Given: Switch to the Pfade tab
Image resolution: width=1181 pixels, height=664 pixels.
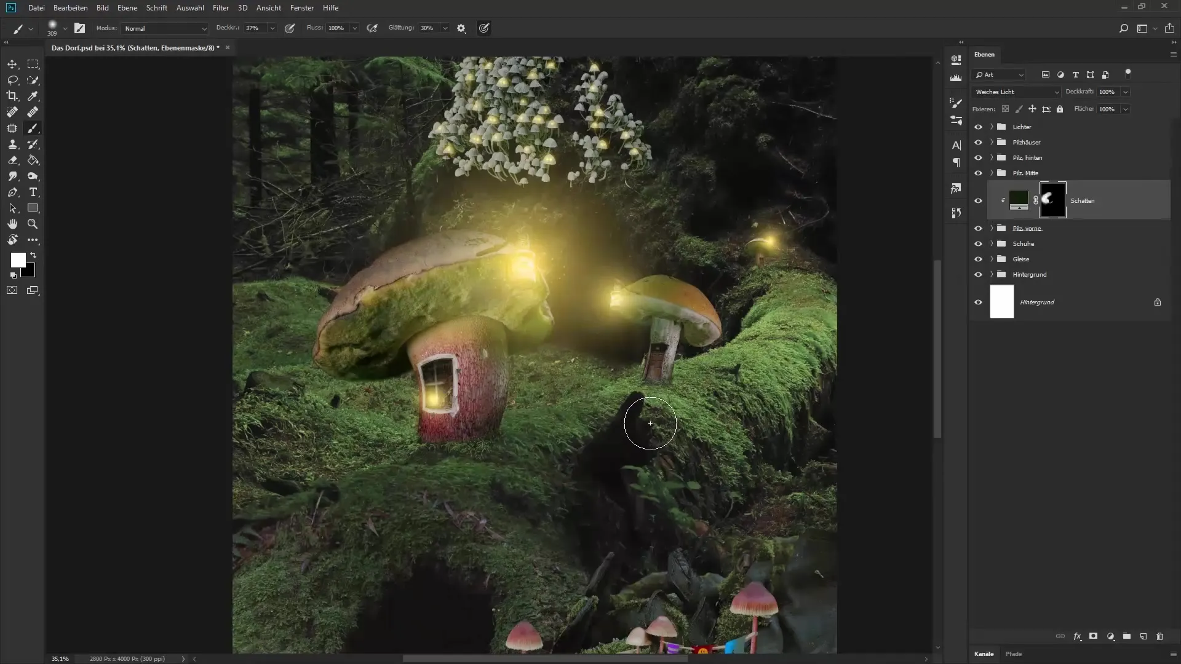Looking at the screenshot, I should click(1014, 654).
